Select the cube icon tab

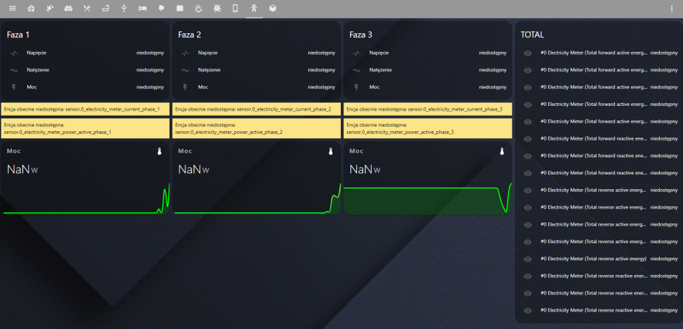click(273, 9)
